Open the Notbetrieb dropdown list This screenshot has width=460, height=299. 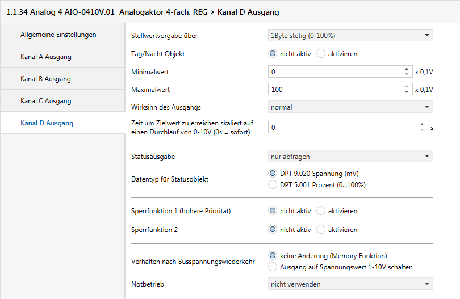click(x=350, y=284)
